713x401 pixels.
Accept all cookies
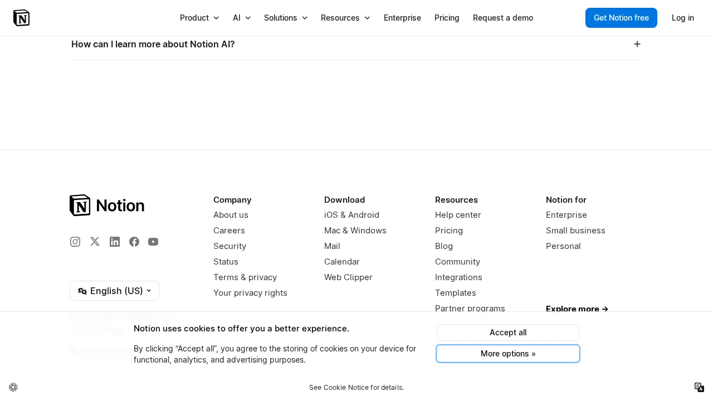(507, 332)
